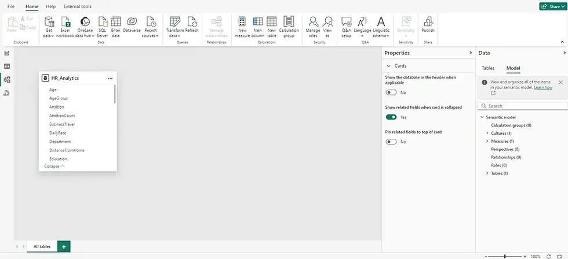568x259 pixels.
Task: Open Q&A setup
Action: 347,27
